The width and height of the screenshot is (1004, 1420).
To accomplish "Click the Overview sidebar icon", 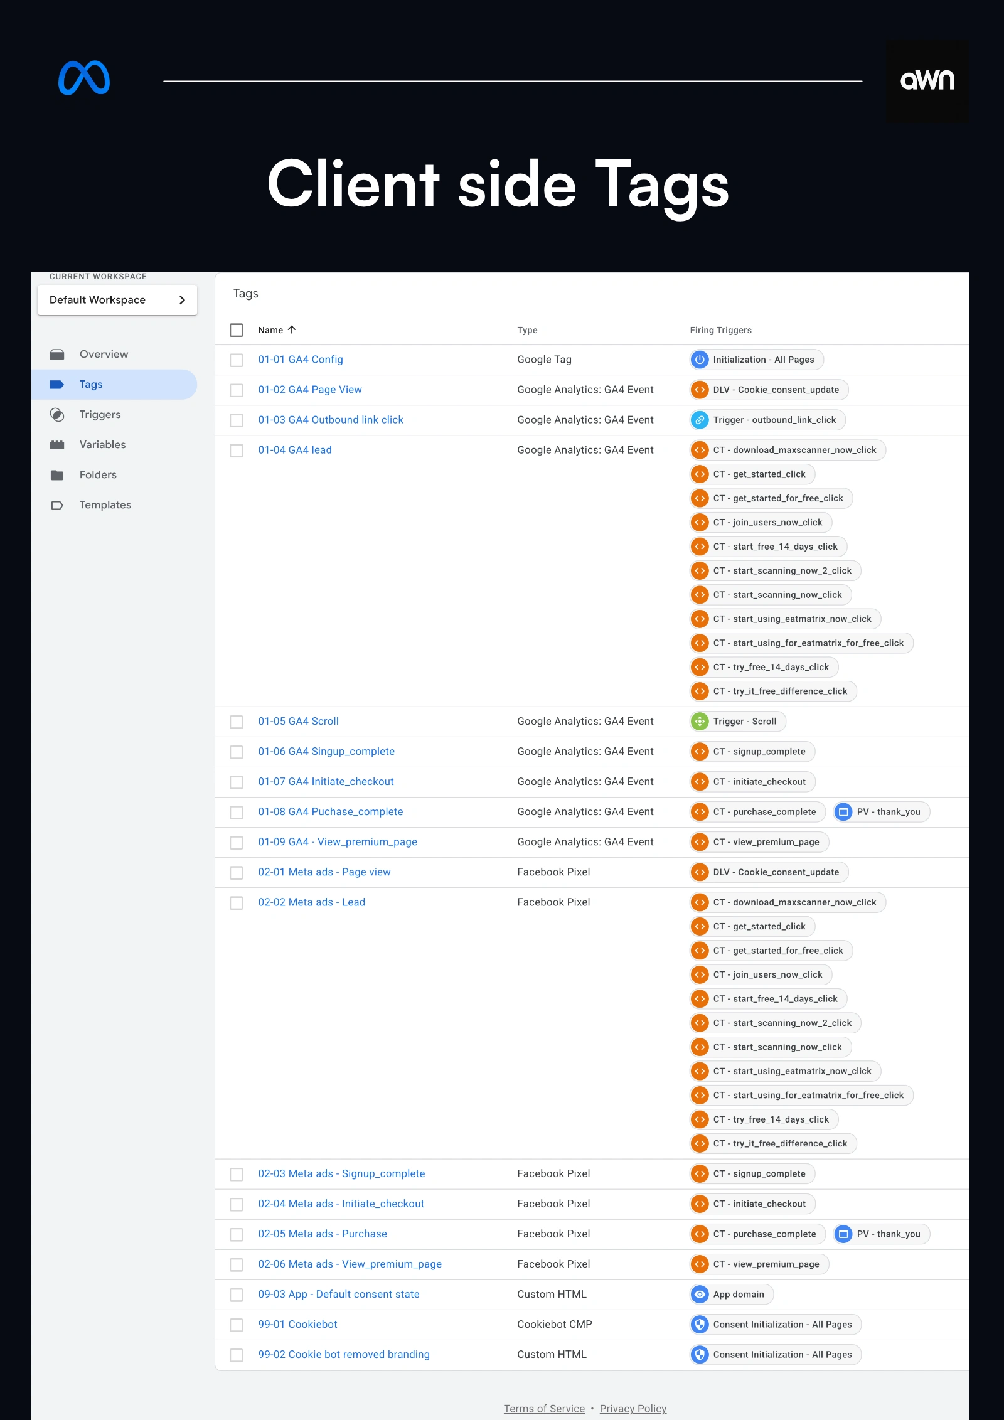I will click(x=57, y=355).
